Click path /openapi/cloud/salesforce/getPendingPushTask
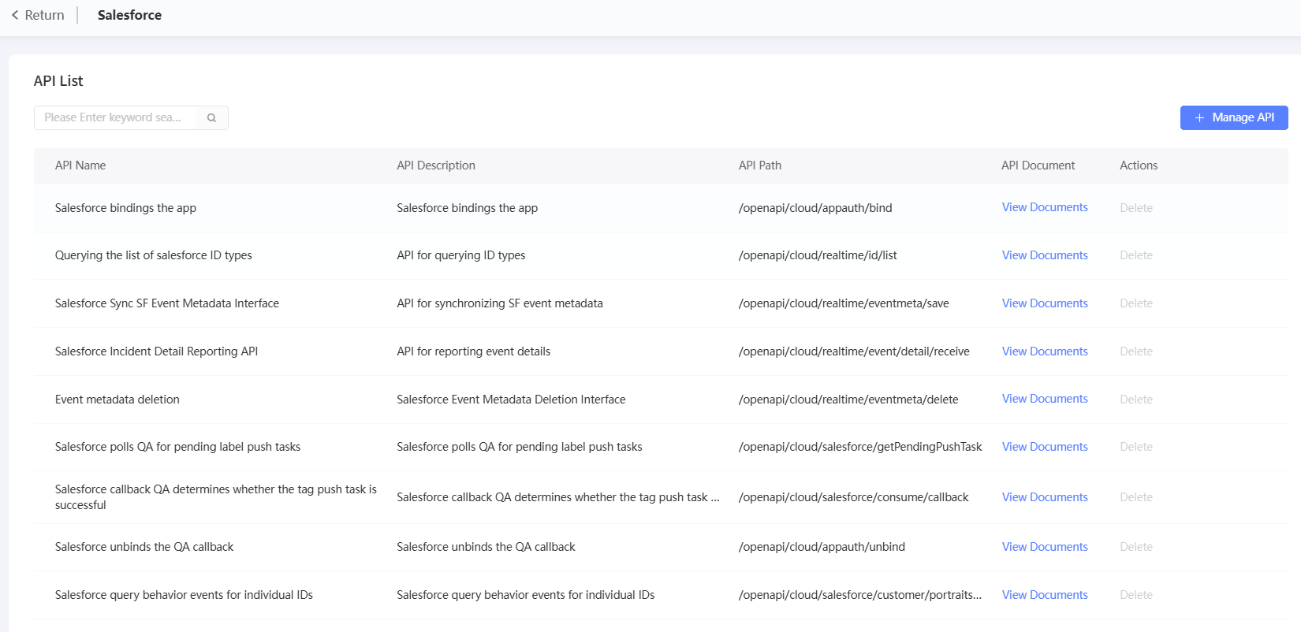 point(860,447)
